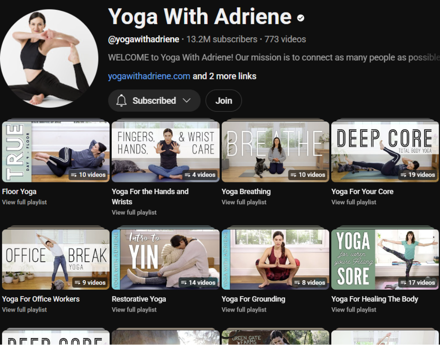This screenshot has height=345, width=440.
Task: Click 'and 2 more links'
Action: click(224, 76)
